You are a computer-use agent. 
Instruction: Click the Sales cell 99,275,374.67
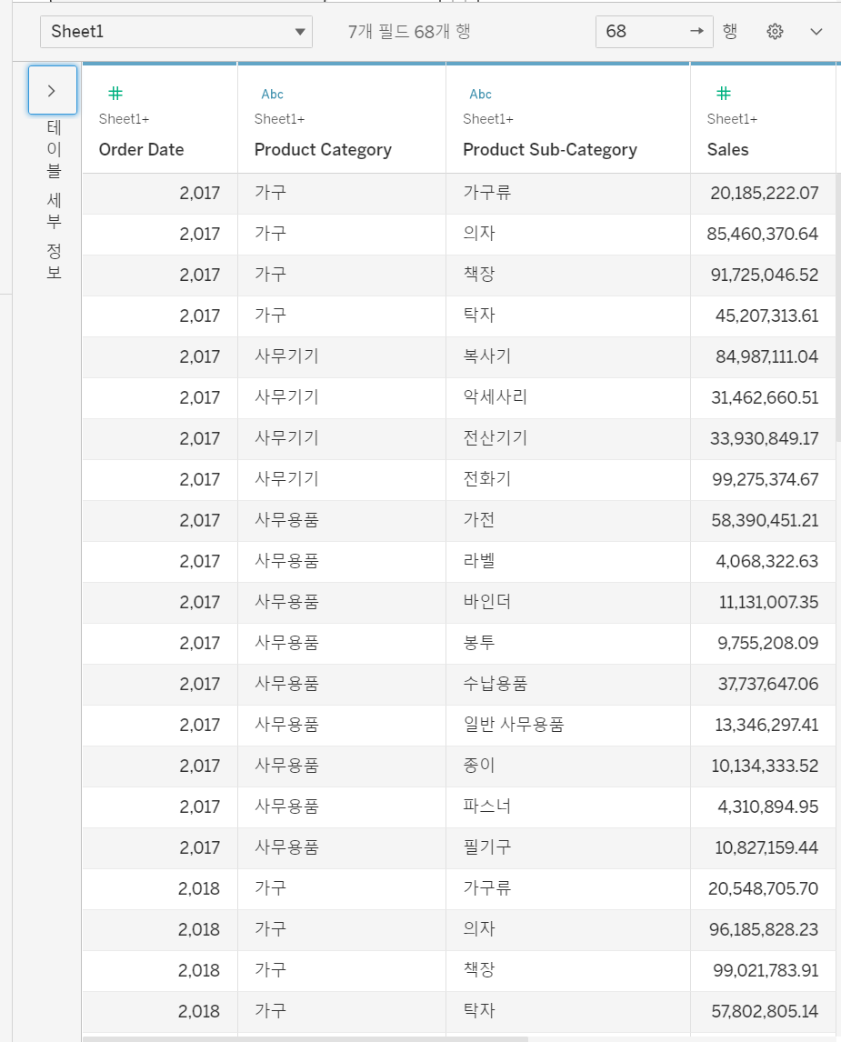click(x=766, y=480)
